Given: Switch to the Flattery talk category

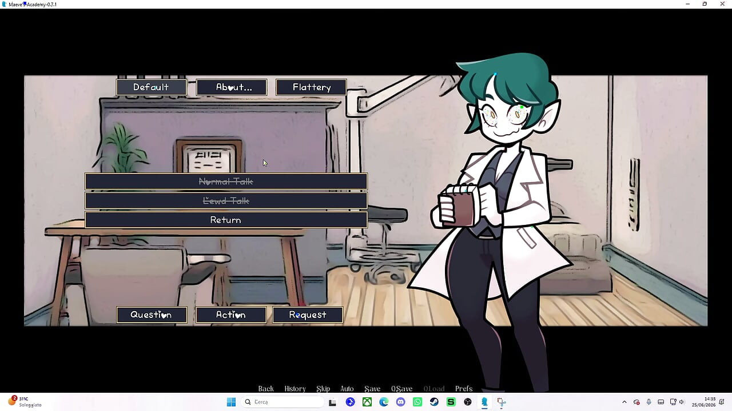Looking at the screenshot, I should (x=311, y=87).
